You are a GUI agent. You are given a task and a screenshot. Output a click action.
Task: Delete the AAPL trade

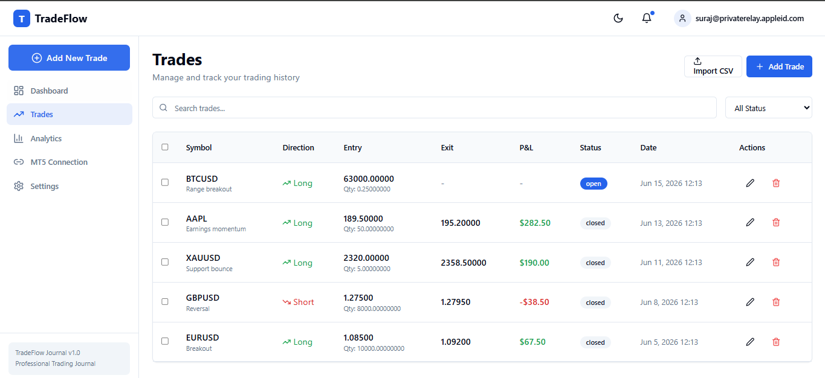tap(776, 222)
